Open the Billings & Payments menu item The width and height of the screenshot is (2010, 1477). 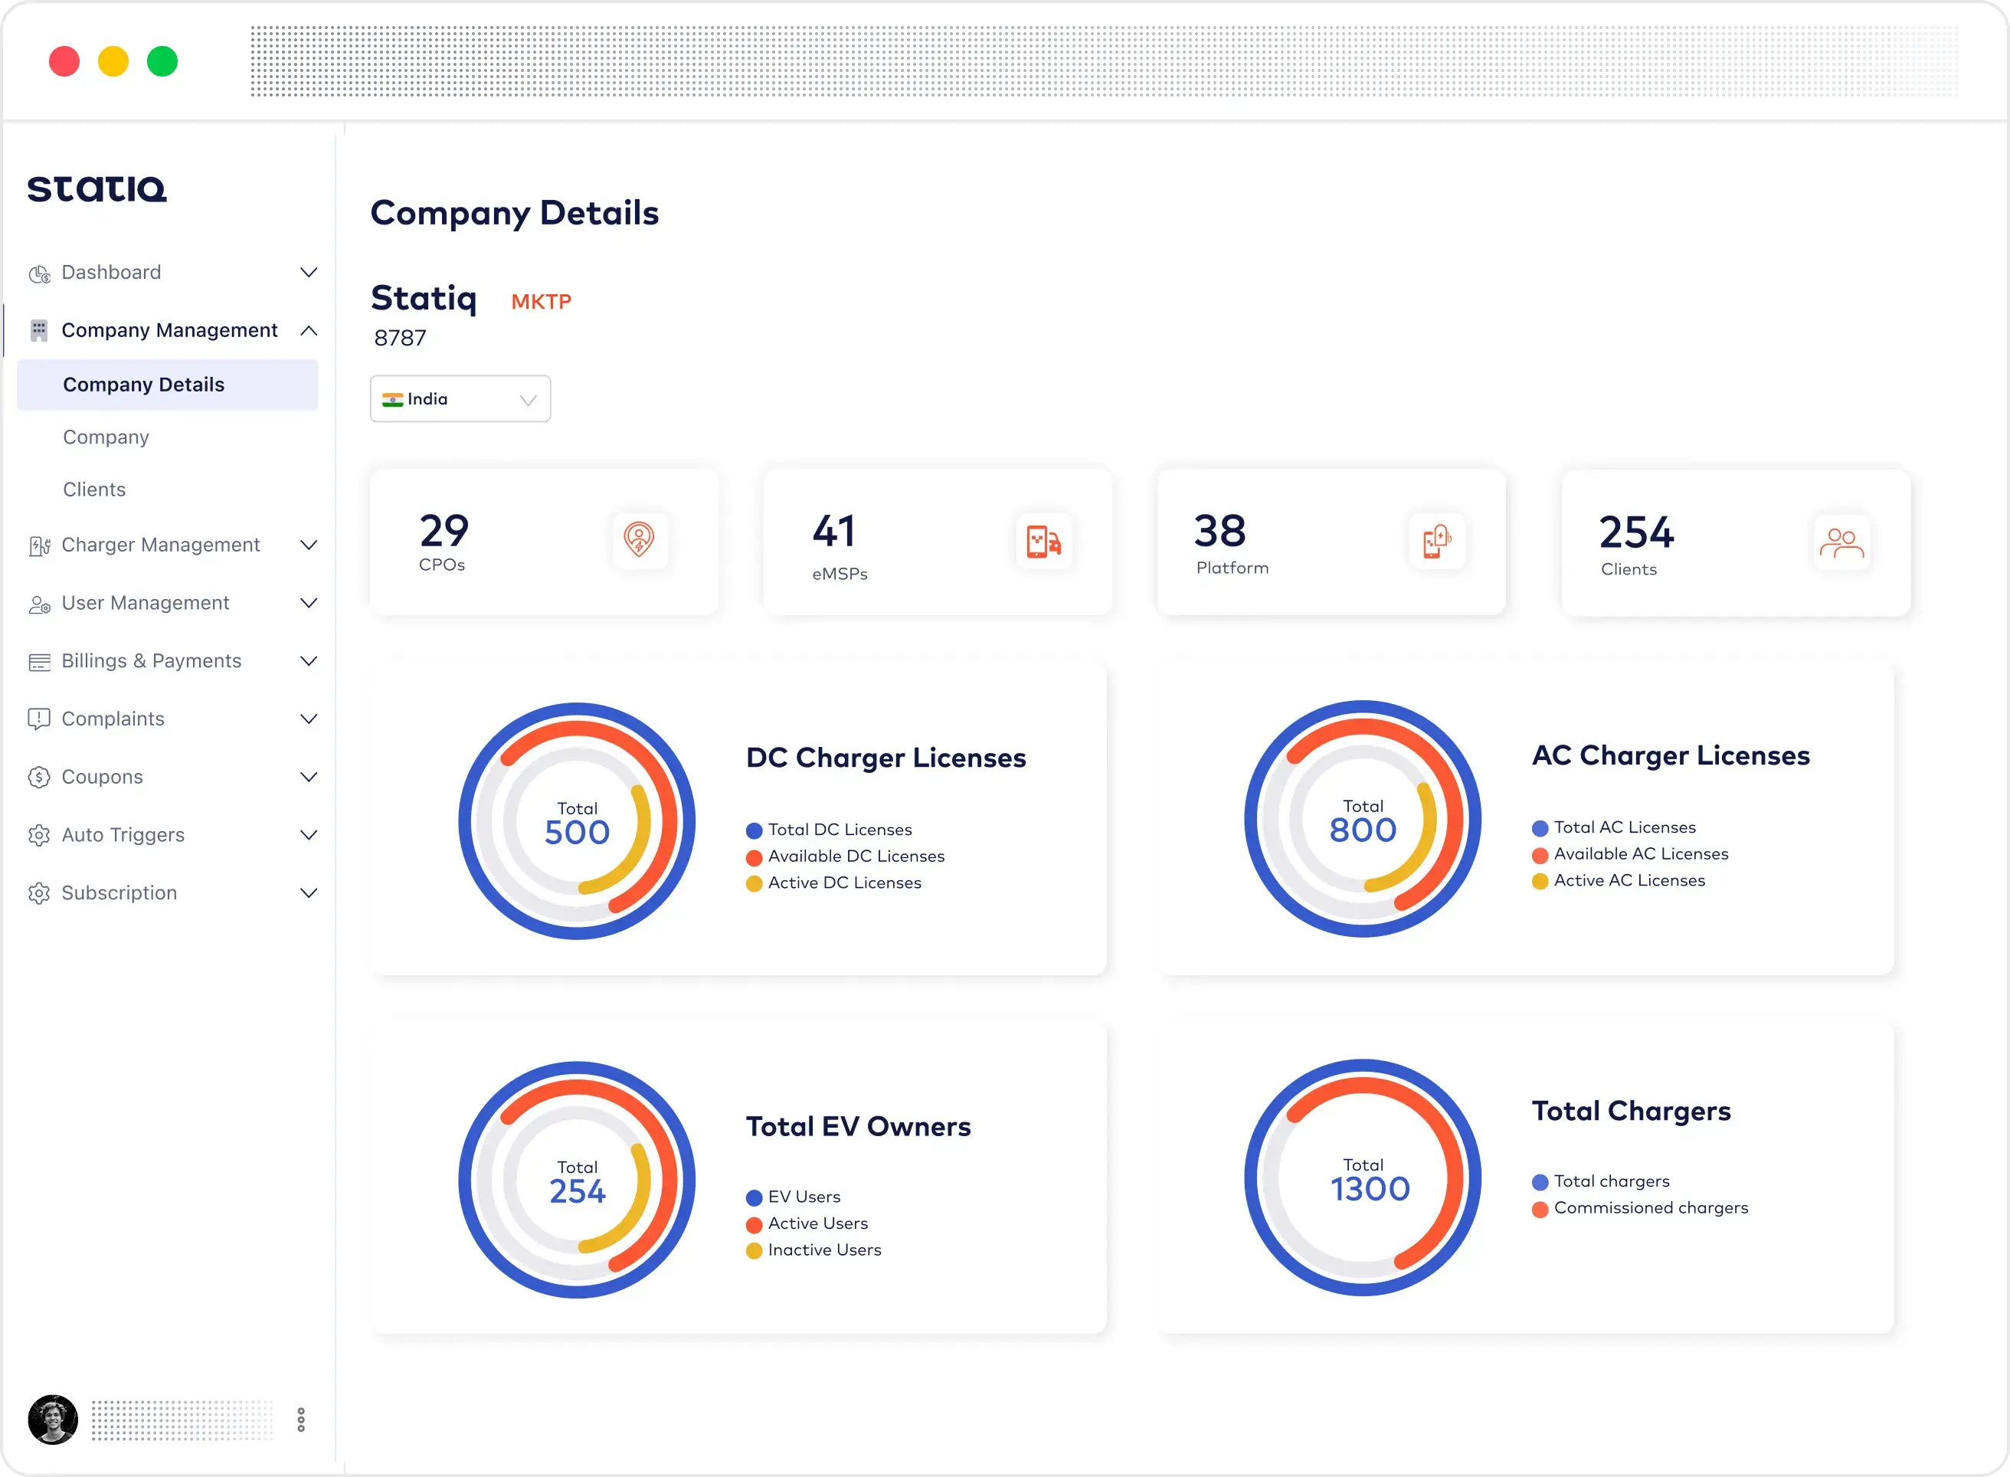coord(152,662)
